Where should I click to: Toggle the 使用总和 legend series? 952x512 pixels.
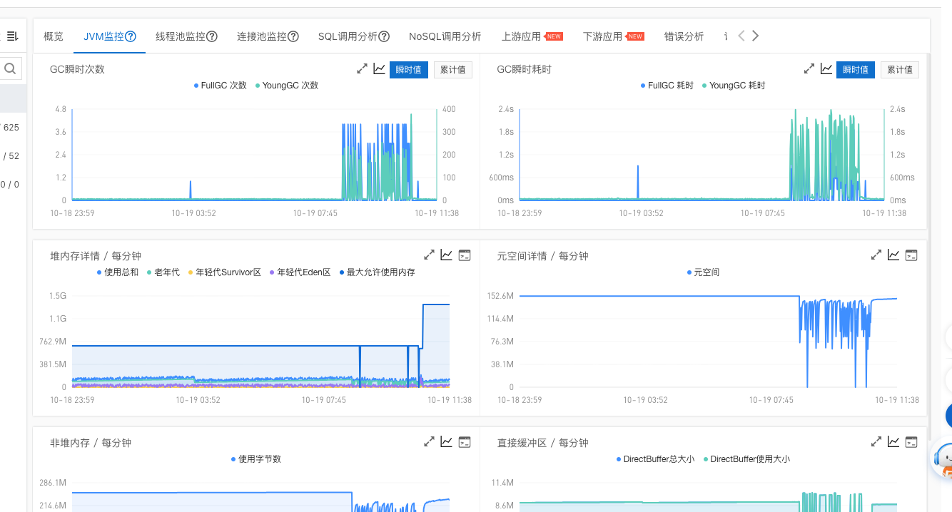coord(118,272)
